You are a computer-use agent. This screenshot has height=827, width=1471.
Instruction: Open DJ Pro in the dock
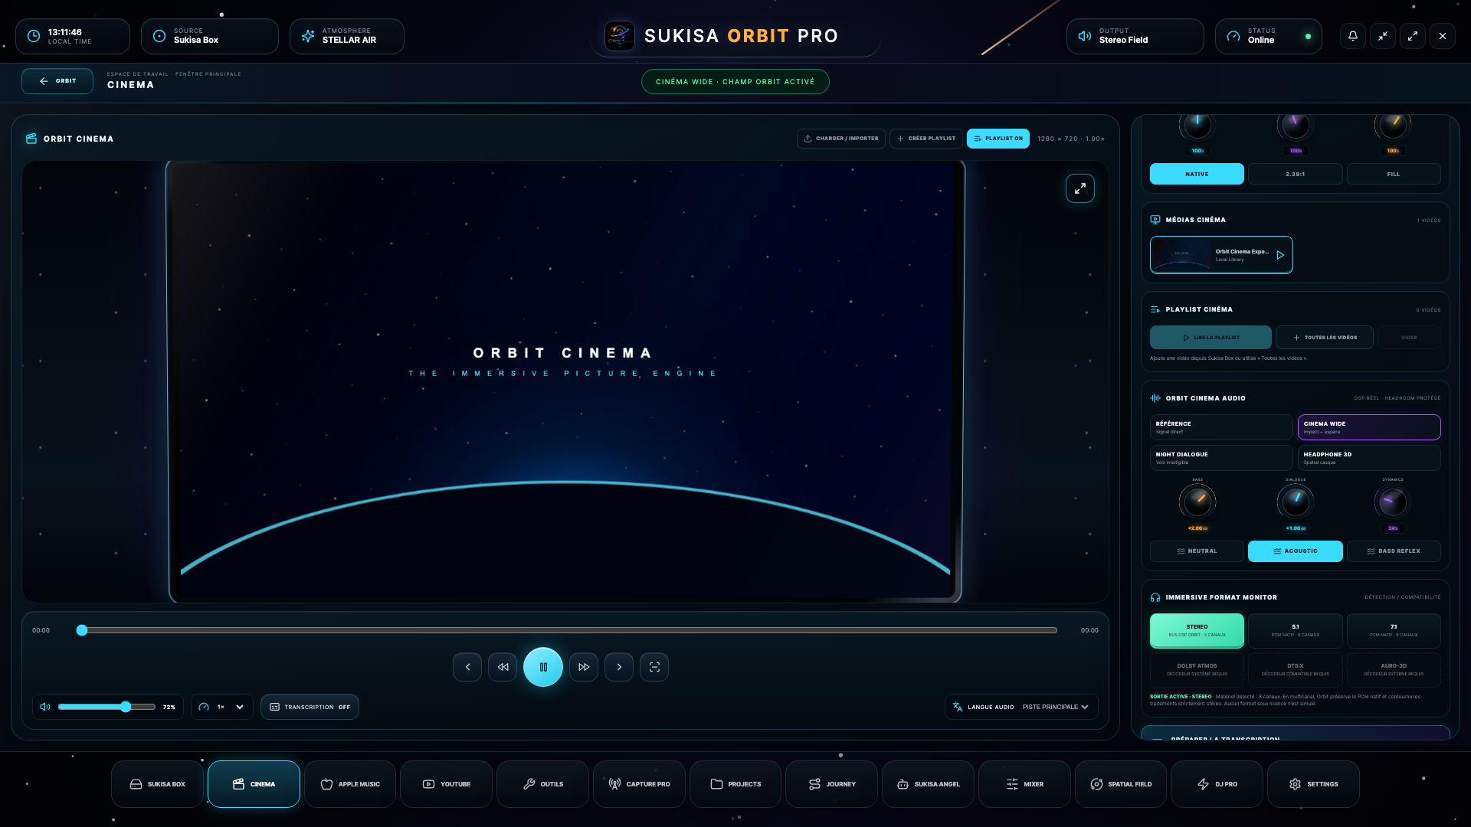click(x=1217, y=784)
